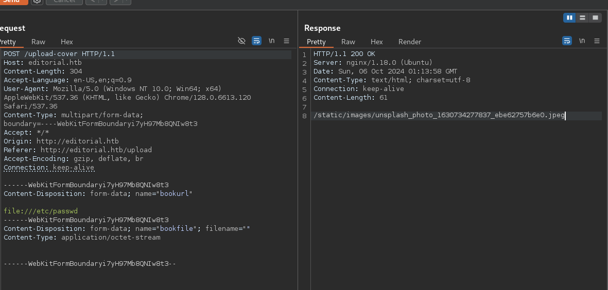Click the 'HTTP/1.1 200 OK' response status line
Screen dimensions: 608x290
tap(344, 54)
